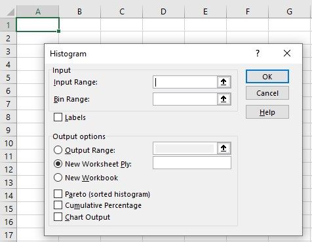
Task: Click the select-all triangle at sheet corner
Action: 10,12
